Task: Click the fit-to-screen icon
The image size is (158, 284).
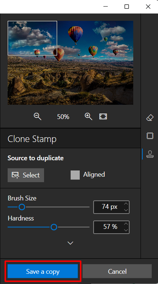Action: (x=103, y=116)
